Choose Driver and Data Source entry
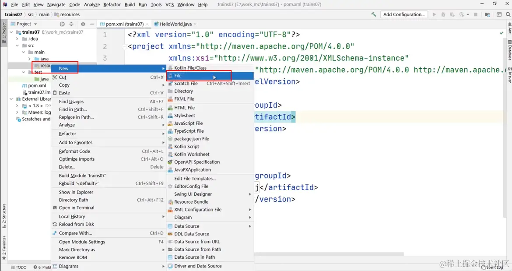This screenshot has height=271, width=512. (x=210, y=266)
